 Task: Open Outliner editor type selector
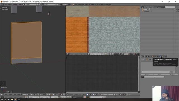coord(142,7)
